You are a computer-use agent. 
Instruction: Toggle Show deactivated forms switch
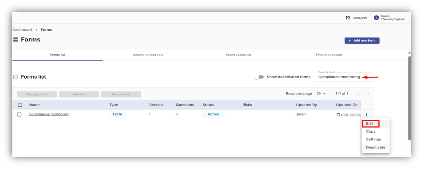(259, 77)
